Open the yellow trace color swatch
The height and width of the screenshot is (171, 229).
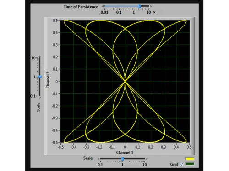(x=190, y=159)
